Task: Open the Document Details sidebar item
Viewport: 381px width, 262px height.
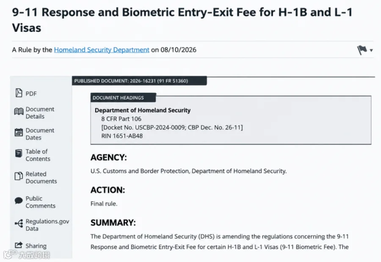Action: [40, 113]
